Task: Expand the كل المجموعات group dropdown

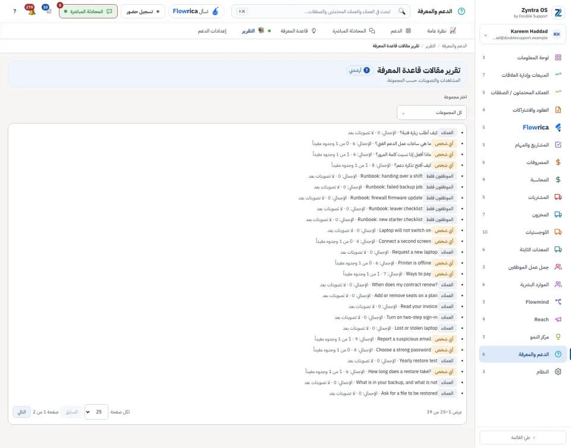Action: pos(432,113)
